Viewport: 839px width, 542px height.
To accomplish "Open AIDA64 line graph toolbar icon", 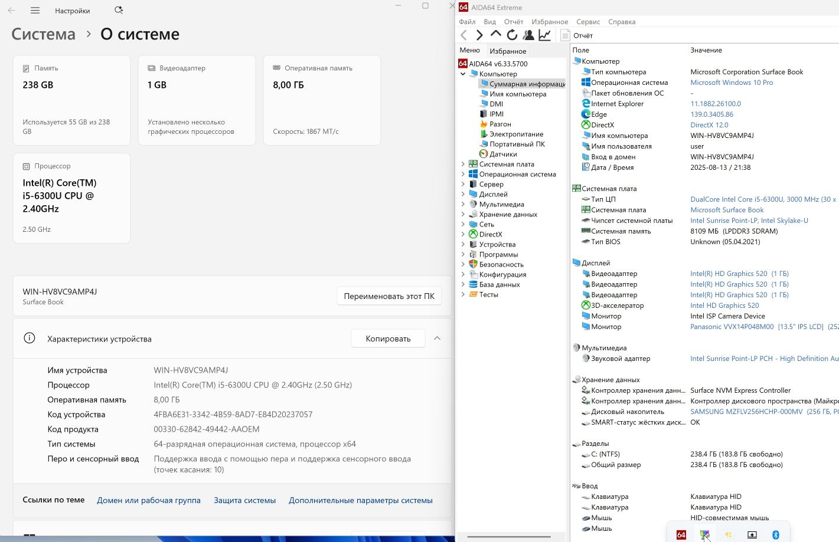I will pos(545,35).
